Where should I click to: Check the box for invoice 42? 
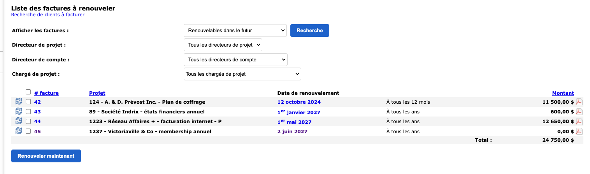click(28, 102)
